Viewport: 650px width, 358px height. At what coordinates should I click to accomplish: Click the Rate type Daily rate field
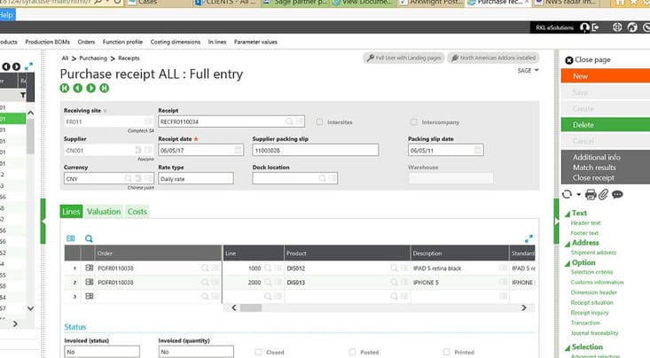[196, 179]
